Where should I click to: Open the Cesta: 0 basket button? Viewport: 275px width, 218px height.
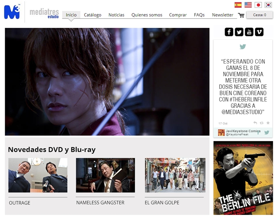[260, 15]
